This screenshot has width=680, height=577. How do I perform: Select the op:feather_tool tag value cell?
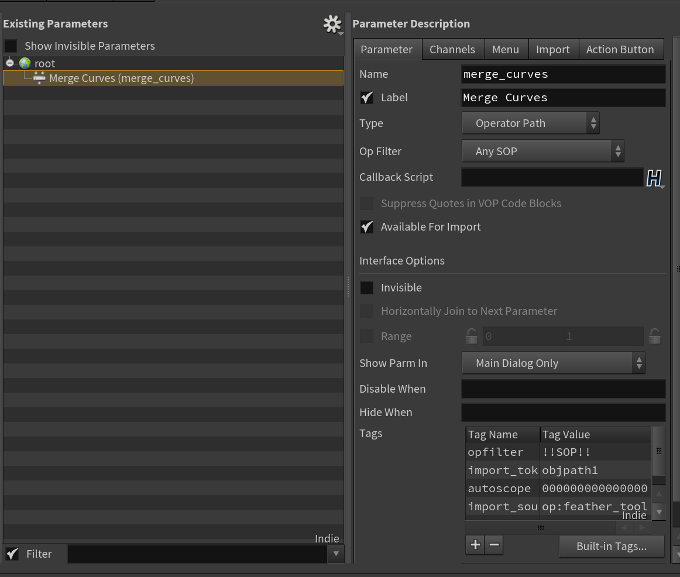point(595,506)
